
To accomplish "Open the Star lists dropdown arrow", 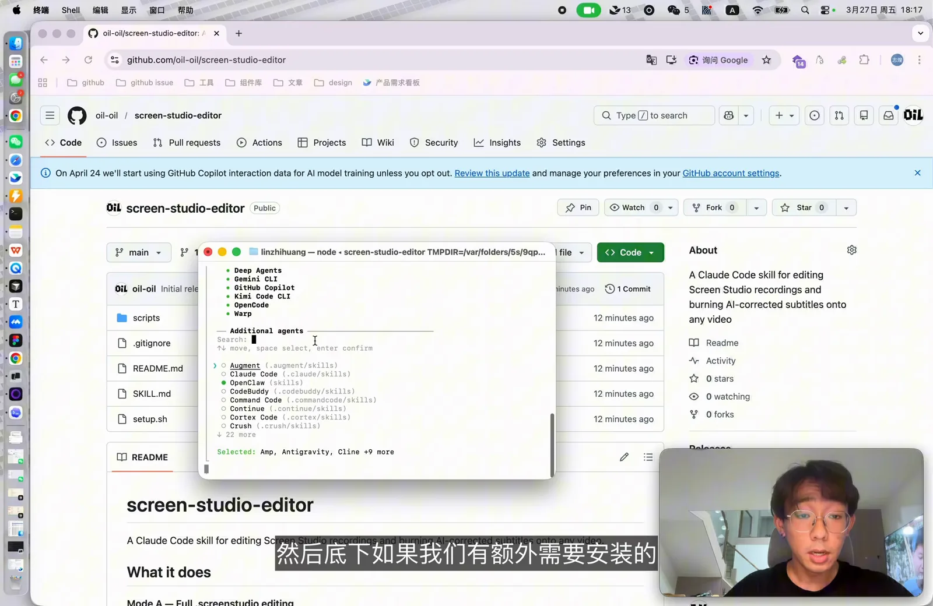I will pyautogui.click(x=846, y=207).
